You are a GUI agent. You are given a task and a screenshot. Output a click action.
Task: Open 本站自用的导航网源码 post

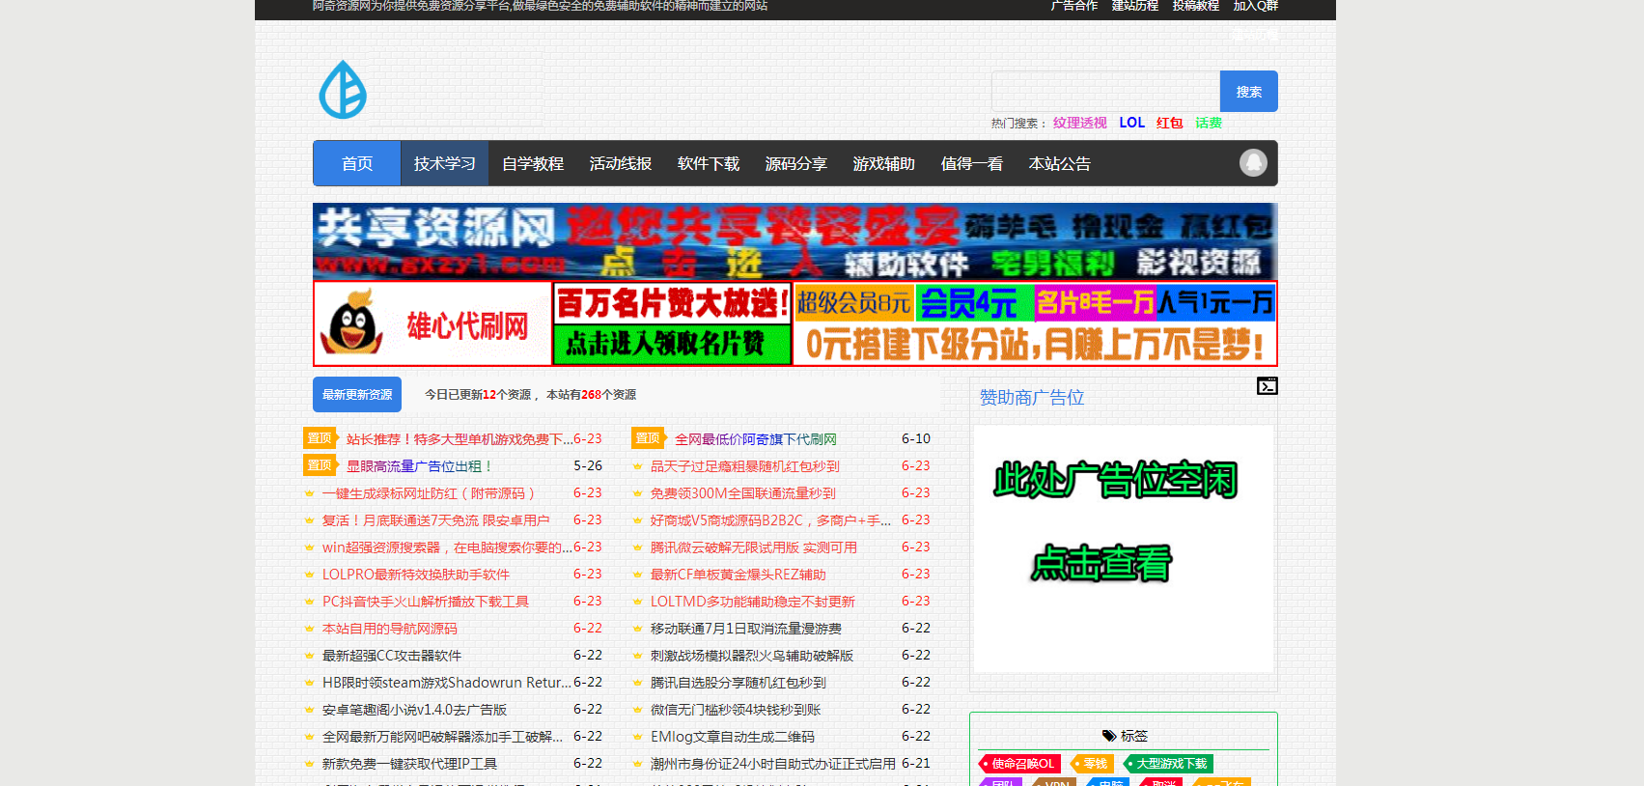tap(390, 628)
